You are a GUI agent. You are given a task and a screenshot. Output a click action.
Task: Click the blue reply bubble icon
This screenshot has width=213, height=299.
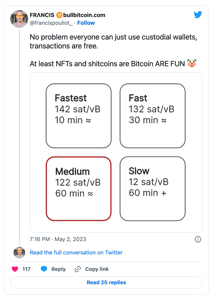(x=44, y=269)
